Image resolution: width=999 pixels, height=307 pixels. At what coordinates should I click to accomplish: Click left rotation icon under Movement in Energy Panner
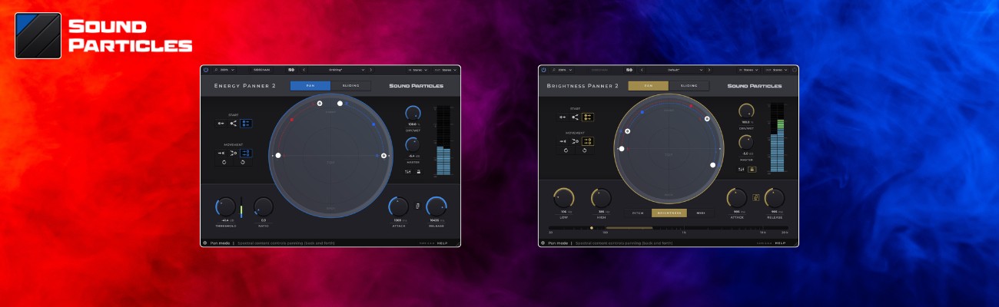pyautogui.click(x=224, y=162)
